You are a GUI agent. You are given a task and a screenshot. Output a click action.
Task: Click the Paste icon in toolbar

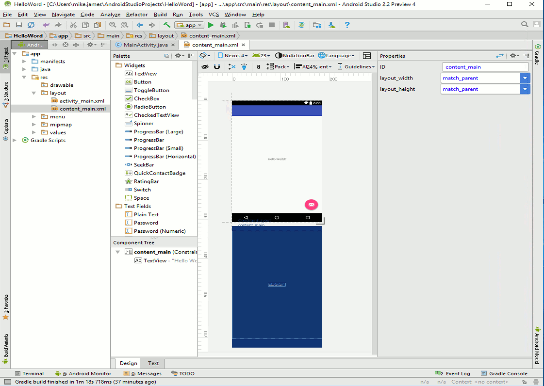tap(98, 25)
